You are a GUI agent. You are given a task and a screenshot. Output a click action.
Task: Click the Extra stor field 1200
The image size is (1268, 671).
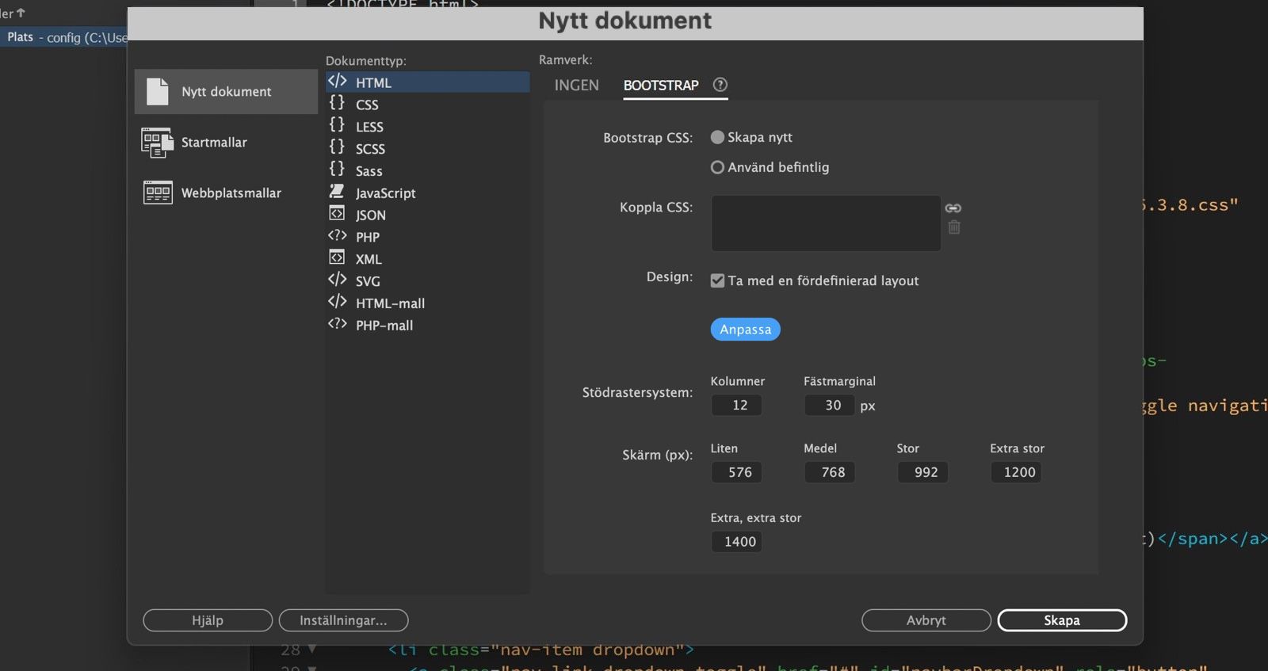(x=1016, y=472)
